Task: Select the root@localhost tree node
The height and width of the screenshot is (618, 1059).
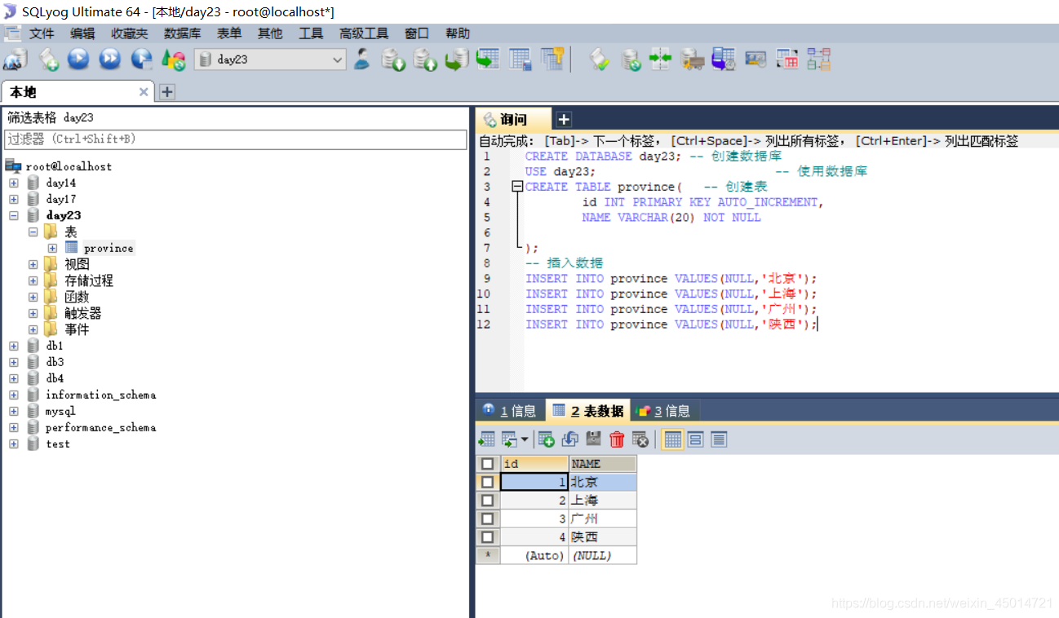Action: pyautogui.click(x=69, y=166)
